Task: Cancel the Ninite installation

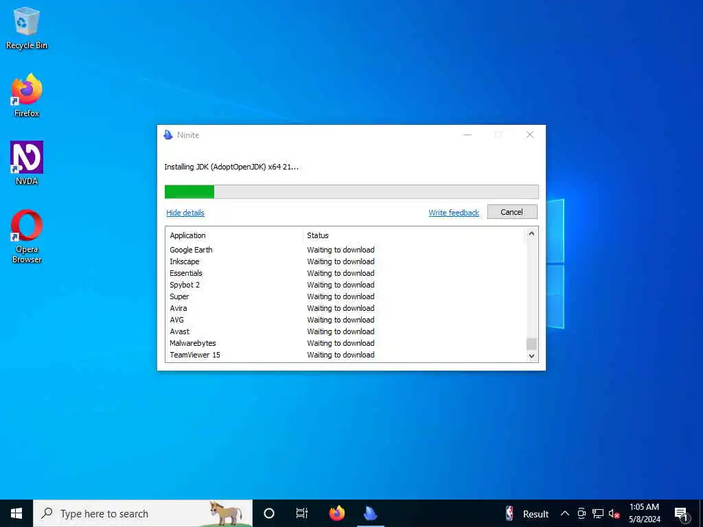Action: click(512, 212)
